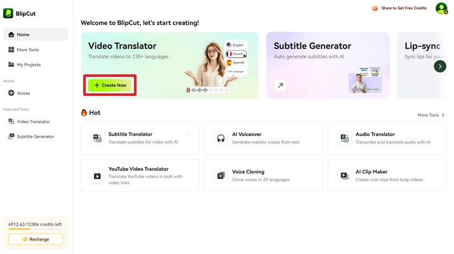Screen dimensions: 454x254
Task: Click the Hot flame icon
Action: pyautogui.click(x=84, y=112)
